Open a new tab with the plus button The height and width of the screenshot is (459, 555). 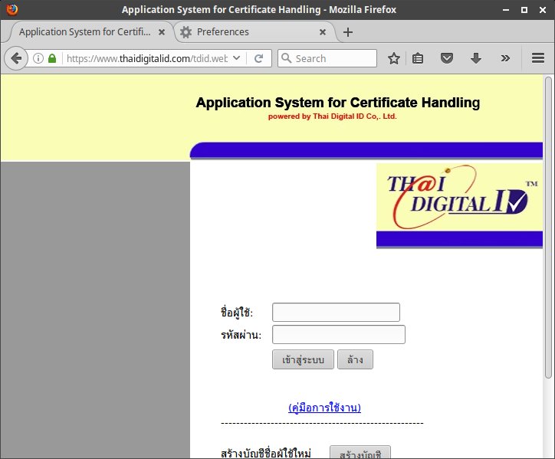point(348,32)
